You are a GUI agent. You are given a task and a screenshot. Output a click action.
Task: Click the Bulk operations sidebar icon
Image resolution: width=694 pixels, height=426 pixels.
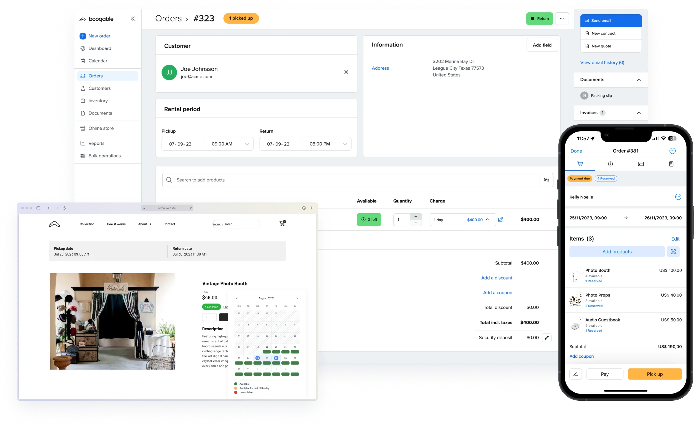(x=83, y=156)
